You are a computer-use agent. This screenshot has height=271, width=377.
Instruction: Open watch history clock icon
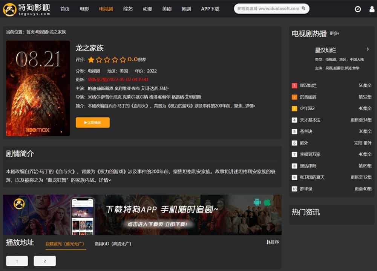point(358,9)
